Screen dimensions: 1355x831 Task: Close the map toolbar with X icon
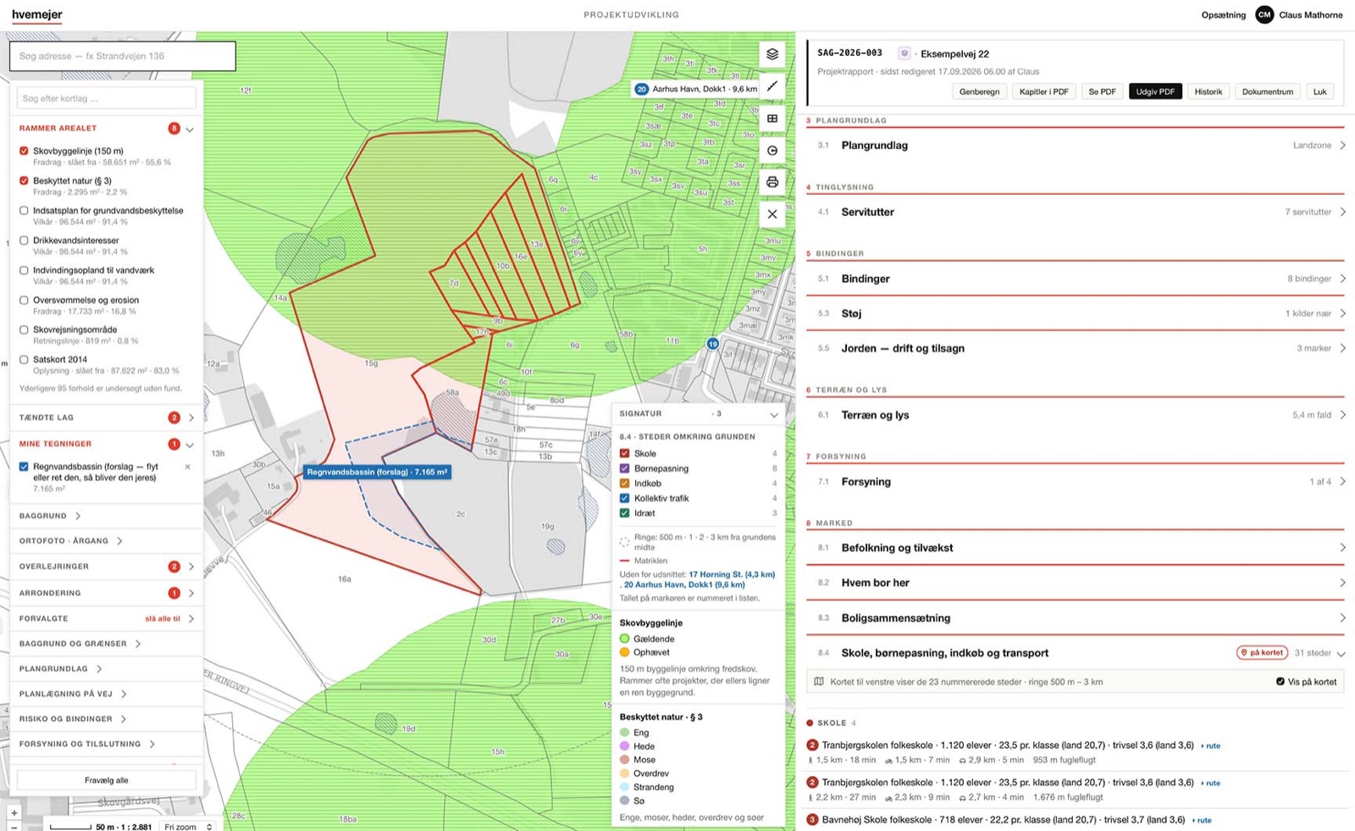coord(772,214)
